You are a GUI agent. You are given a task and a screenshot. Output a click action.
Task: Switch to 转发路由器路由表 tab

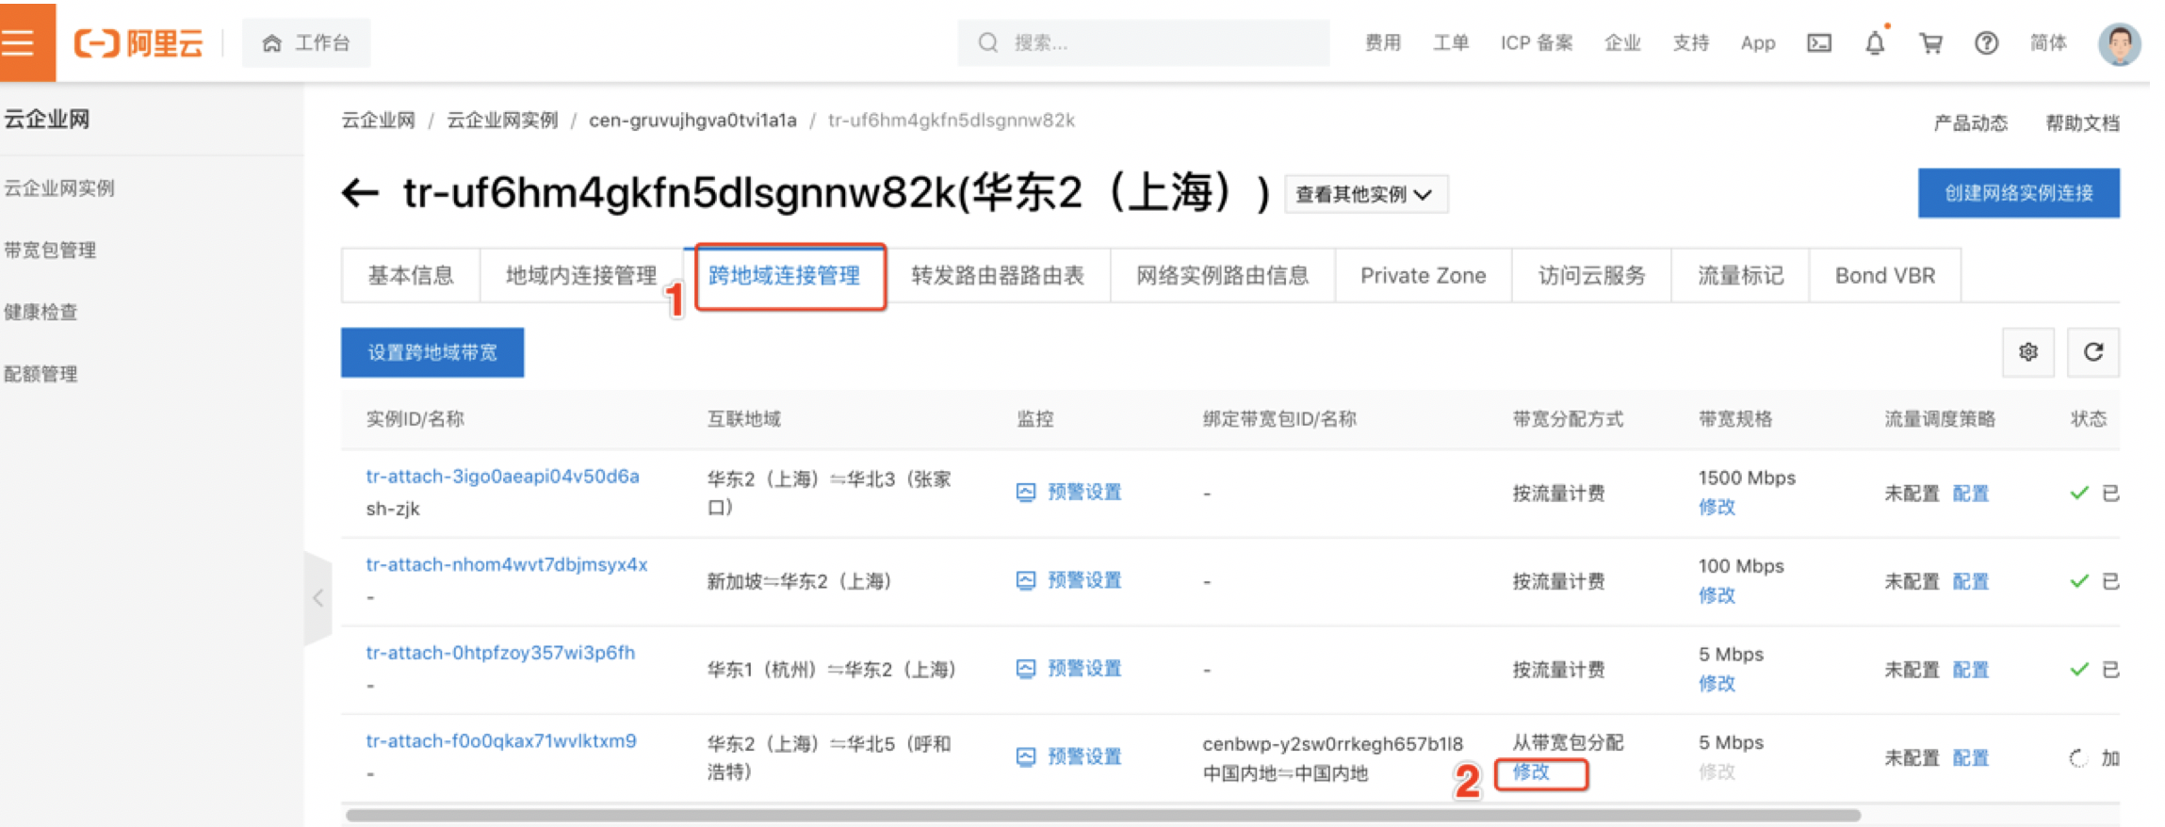(x=998, y=275)
